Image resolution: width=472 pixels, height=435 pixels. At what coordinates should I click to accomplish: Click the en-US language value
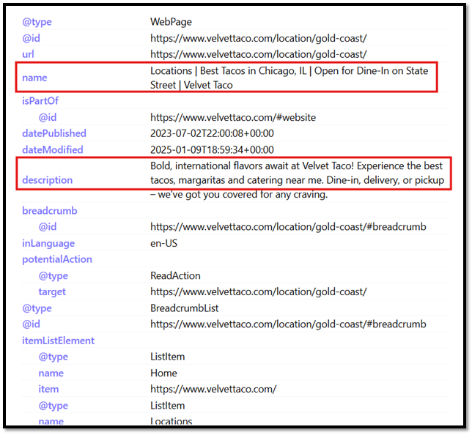click(x=163, y=243)
